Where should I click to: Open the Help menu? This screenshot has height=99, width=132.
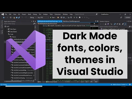pyautogui.click(x=71, y=14)
